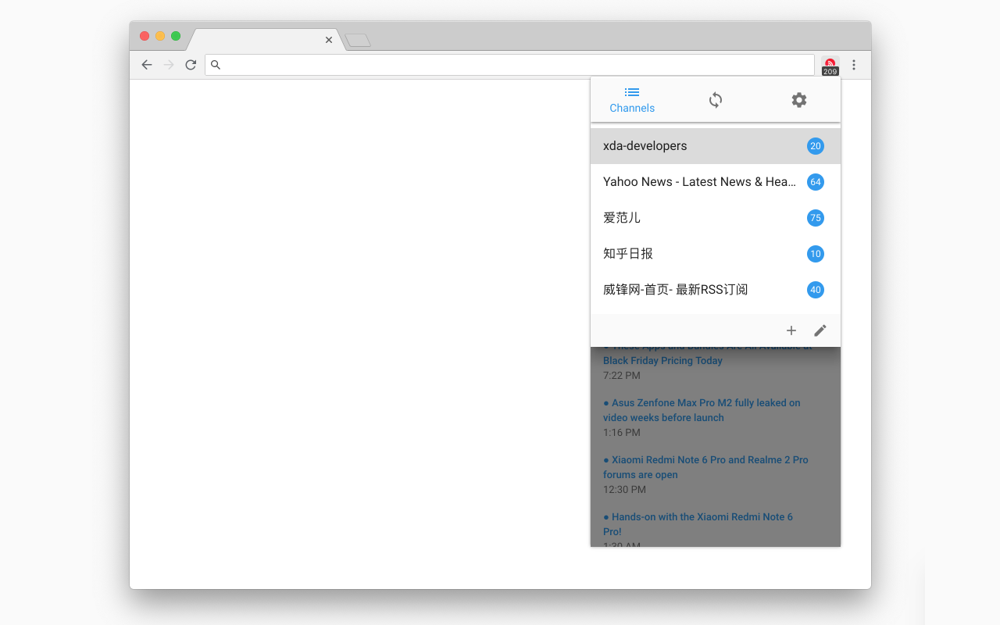The image size is (1000, 625).
Task: Click the 7:22 PM timestamp
Action: click(x=622, y=376)
